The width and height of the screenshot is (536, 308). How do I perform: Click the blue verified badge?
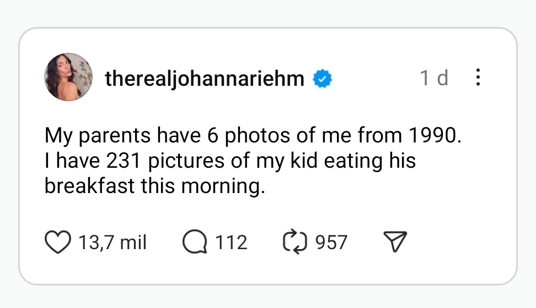pyautogui.click(x=323, y=79)
